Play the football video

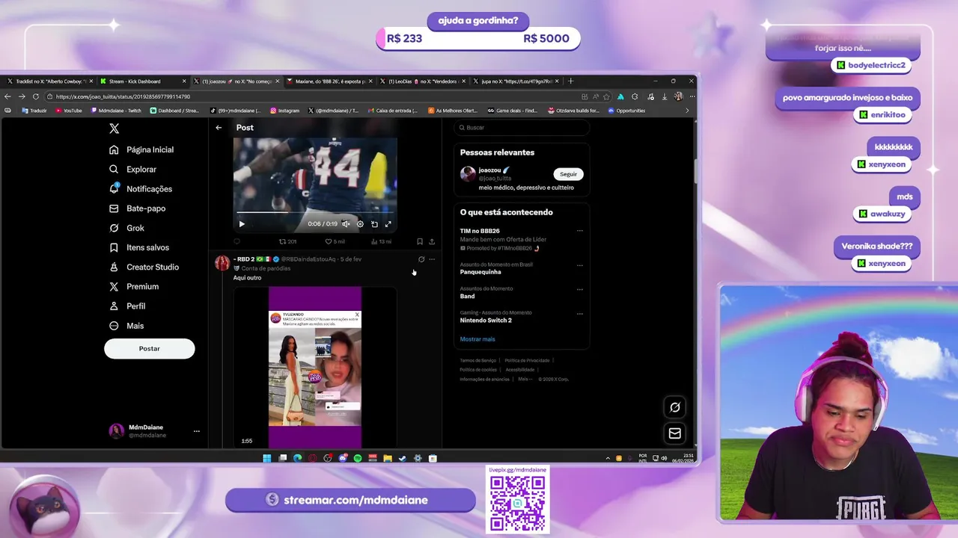(x=242, y=224)
